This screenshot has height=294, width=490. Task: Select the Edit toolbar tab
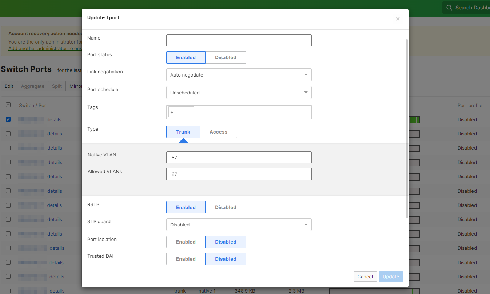point(9,86)
